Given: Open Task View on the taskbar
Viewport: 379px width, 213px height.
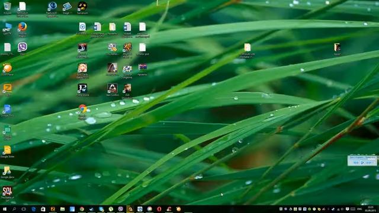Looking at the screenshot, I should pos(24,209).
